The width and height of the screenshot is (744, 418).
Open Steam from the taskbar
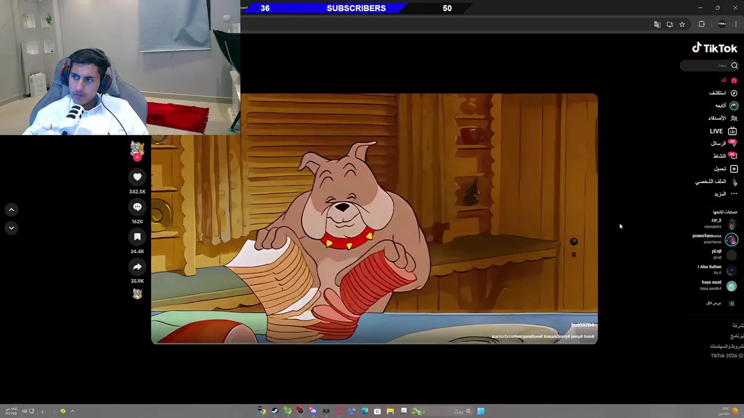275,411
